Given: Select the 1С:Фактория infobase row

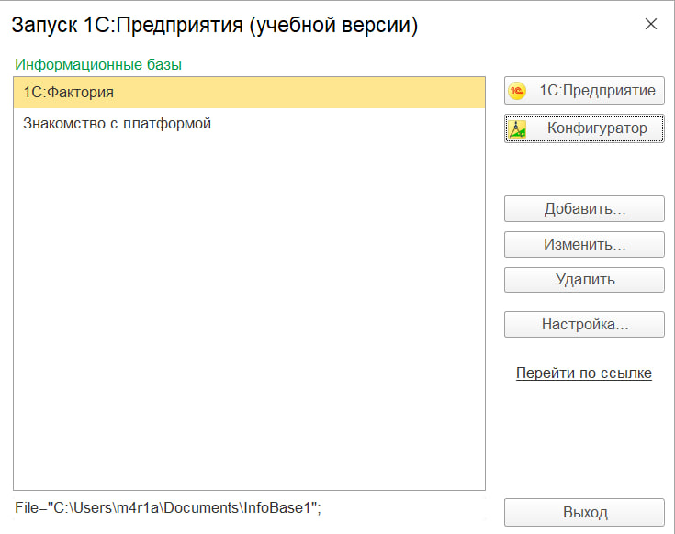Looking at the screenshot, I should coord(249,93).
